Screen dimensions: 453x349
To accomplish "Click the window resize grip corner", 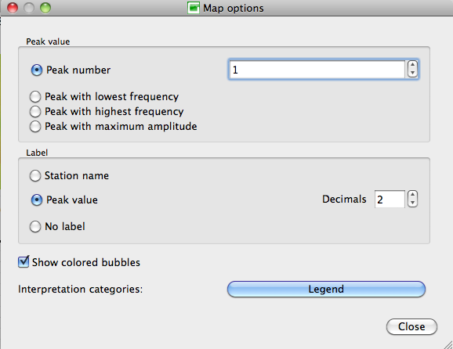I will click(448, 344).
